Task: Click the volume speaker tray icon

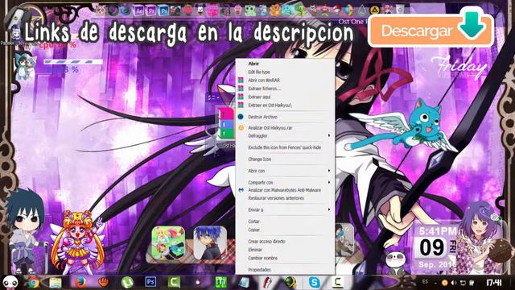Action: pos(454,283)
